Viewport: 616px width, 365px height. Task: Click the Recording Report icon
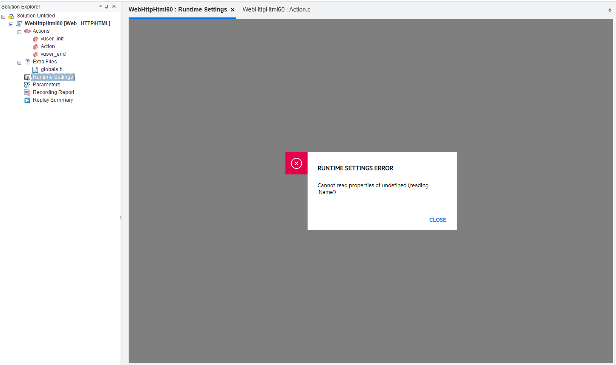click(x=27, y=92)
